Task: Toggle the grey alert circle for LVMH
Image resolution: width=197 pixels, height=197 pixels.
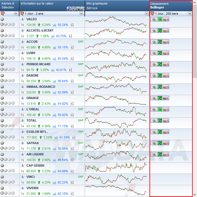Action: [2, 53]
